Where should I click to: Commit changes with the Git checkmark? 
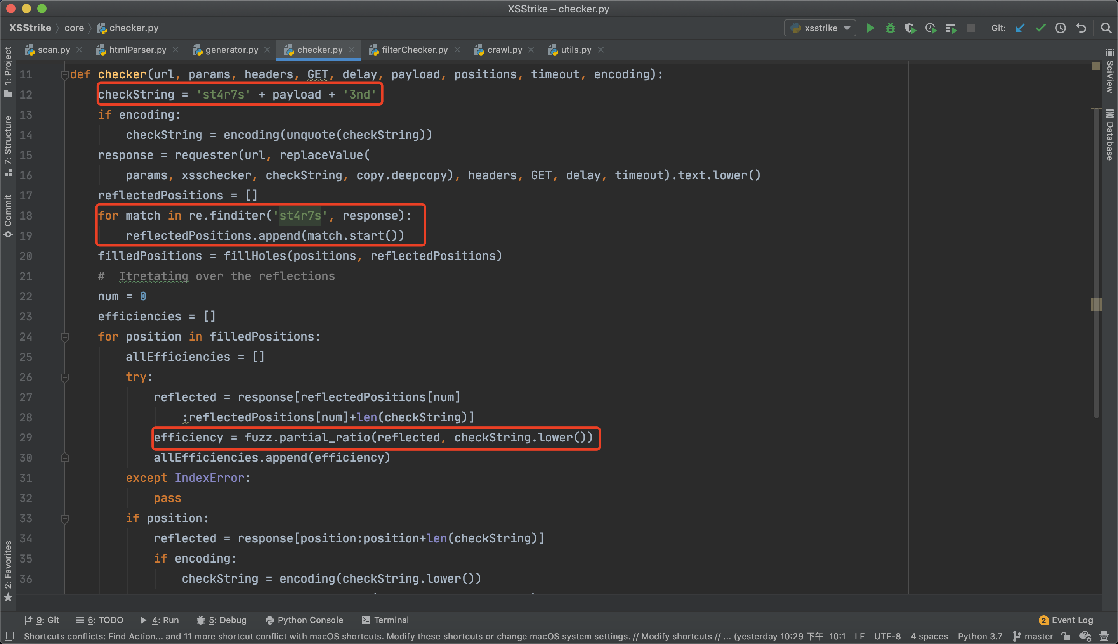(x=1040, y=28)
